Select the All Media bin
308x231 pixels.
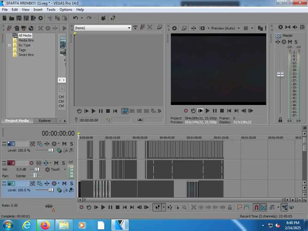point(25,35)
